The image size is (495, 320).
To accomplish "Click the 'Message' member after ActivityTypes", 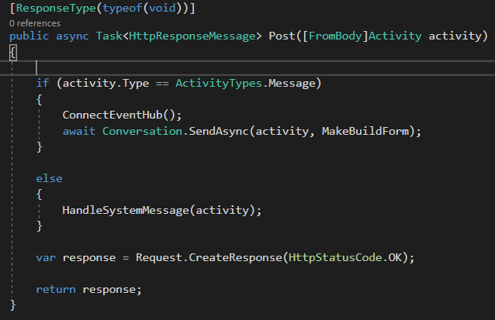I will pos(292,83).
